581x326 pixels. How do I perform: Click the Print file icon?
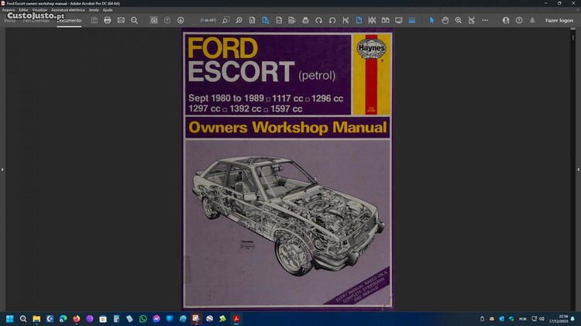click(107, 20)
